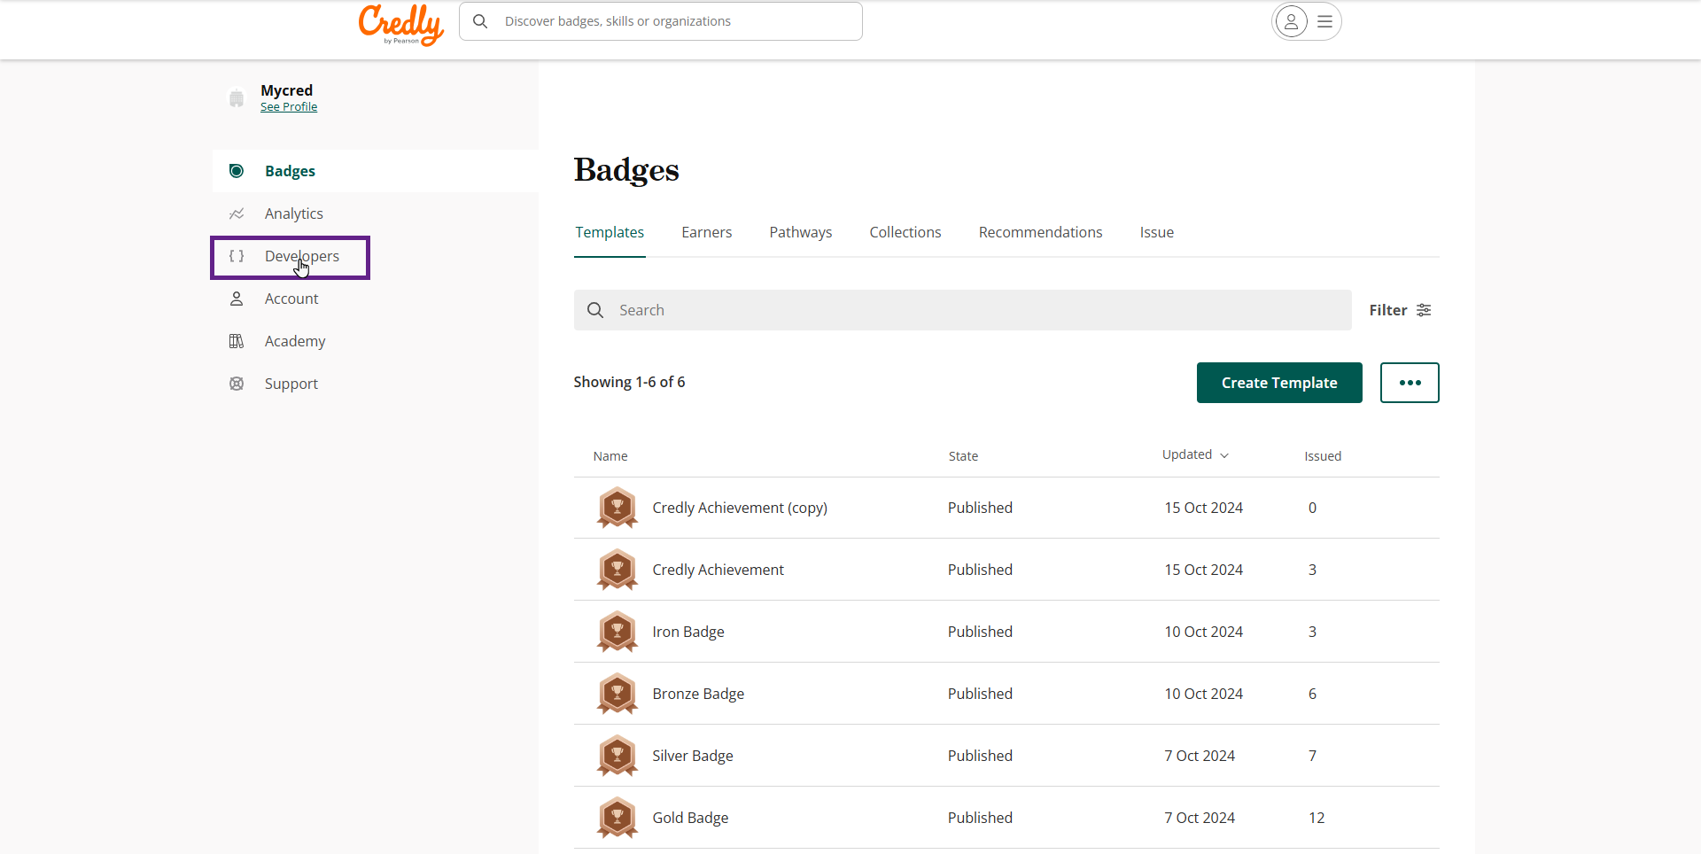Image resolution: width=1701 pixels, height=854 pixels.
Task: Select the Recommendations tab
Action: (x=1040, y=232)
